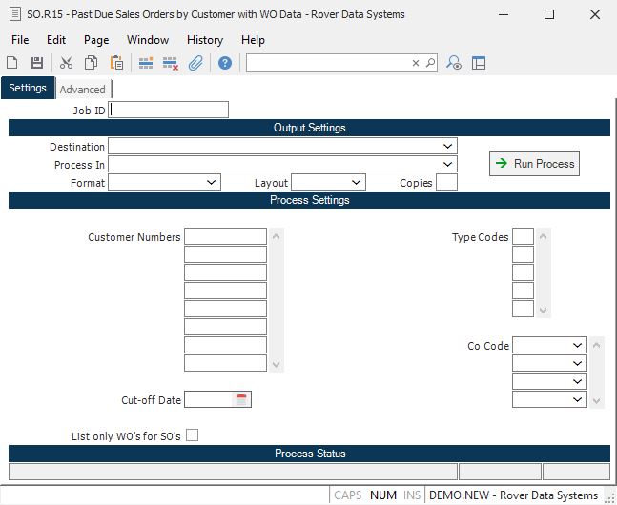Open the first Co Code dropdown
Screen dimensions: 617x505
click(x=578, y=346)
